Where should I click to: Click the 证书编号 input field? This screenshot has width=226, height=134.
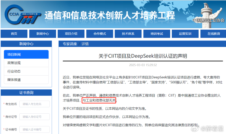(x=35, y=130)
